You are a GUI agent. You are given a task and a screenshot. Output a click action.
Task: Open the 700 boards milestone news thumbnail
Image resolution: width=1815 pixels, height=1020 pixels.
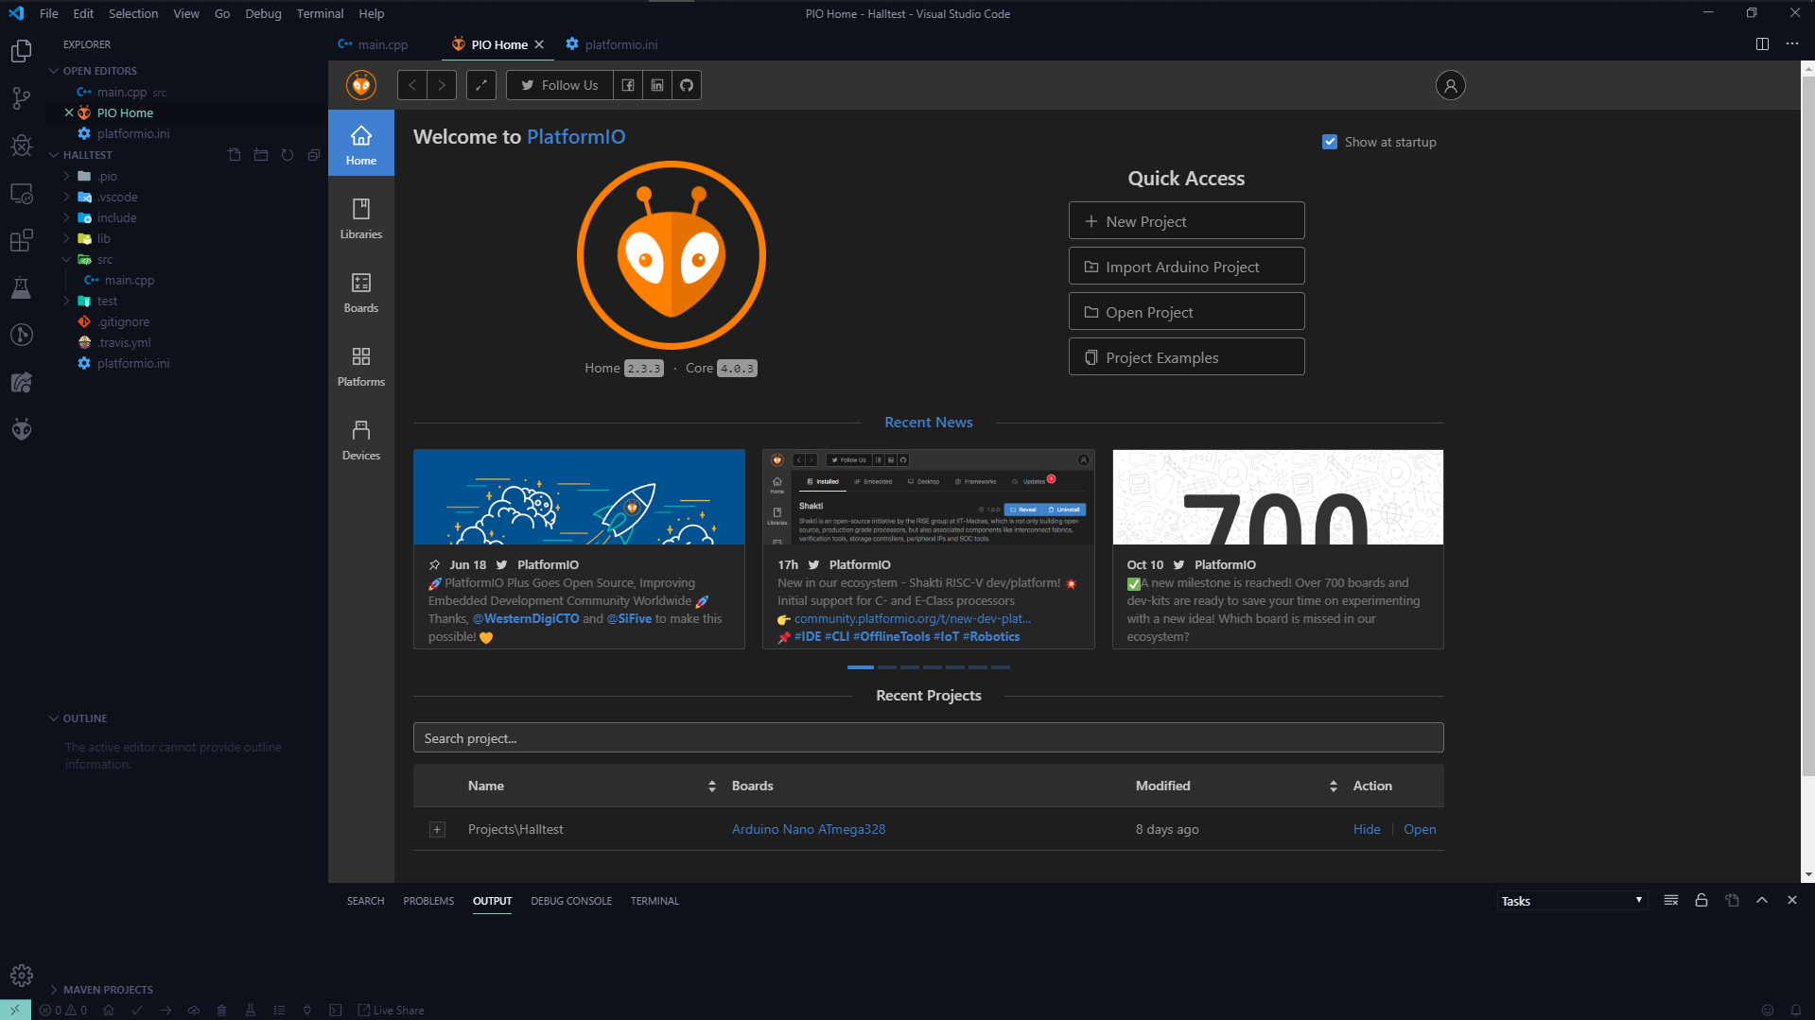click(x=1278, y=496)
